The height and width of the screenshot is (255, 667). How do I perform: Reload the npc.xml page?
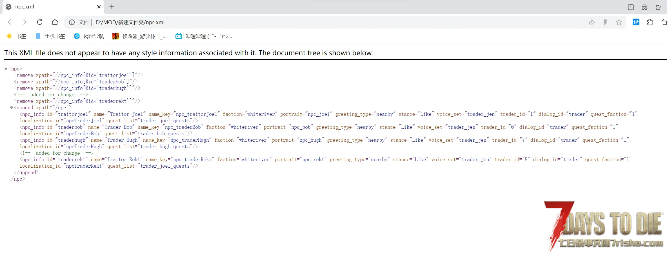40,22
